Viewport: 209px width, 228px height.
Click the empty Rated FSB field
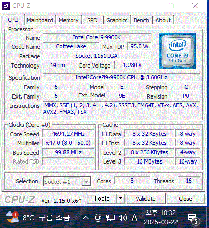(x=68, y=161)
